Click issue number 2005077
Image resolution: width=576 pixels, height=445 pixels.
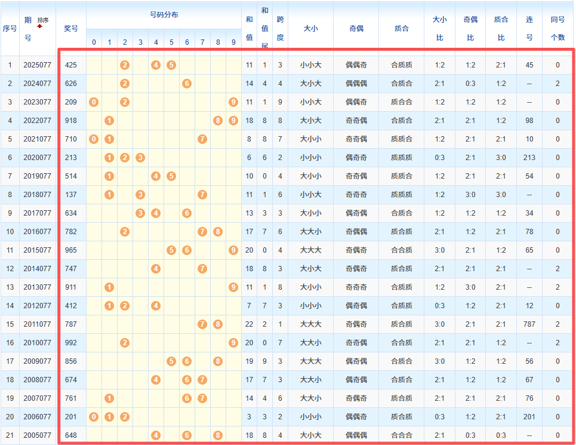[38, 436]
